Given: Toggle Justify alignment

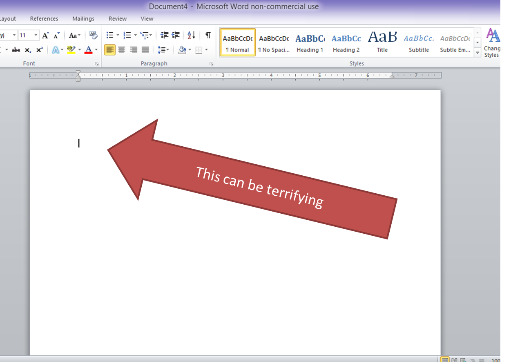Looking at the screenshot, I should [x=145, y=50].
